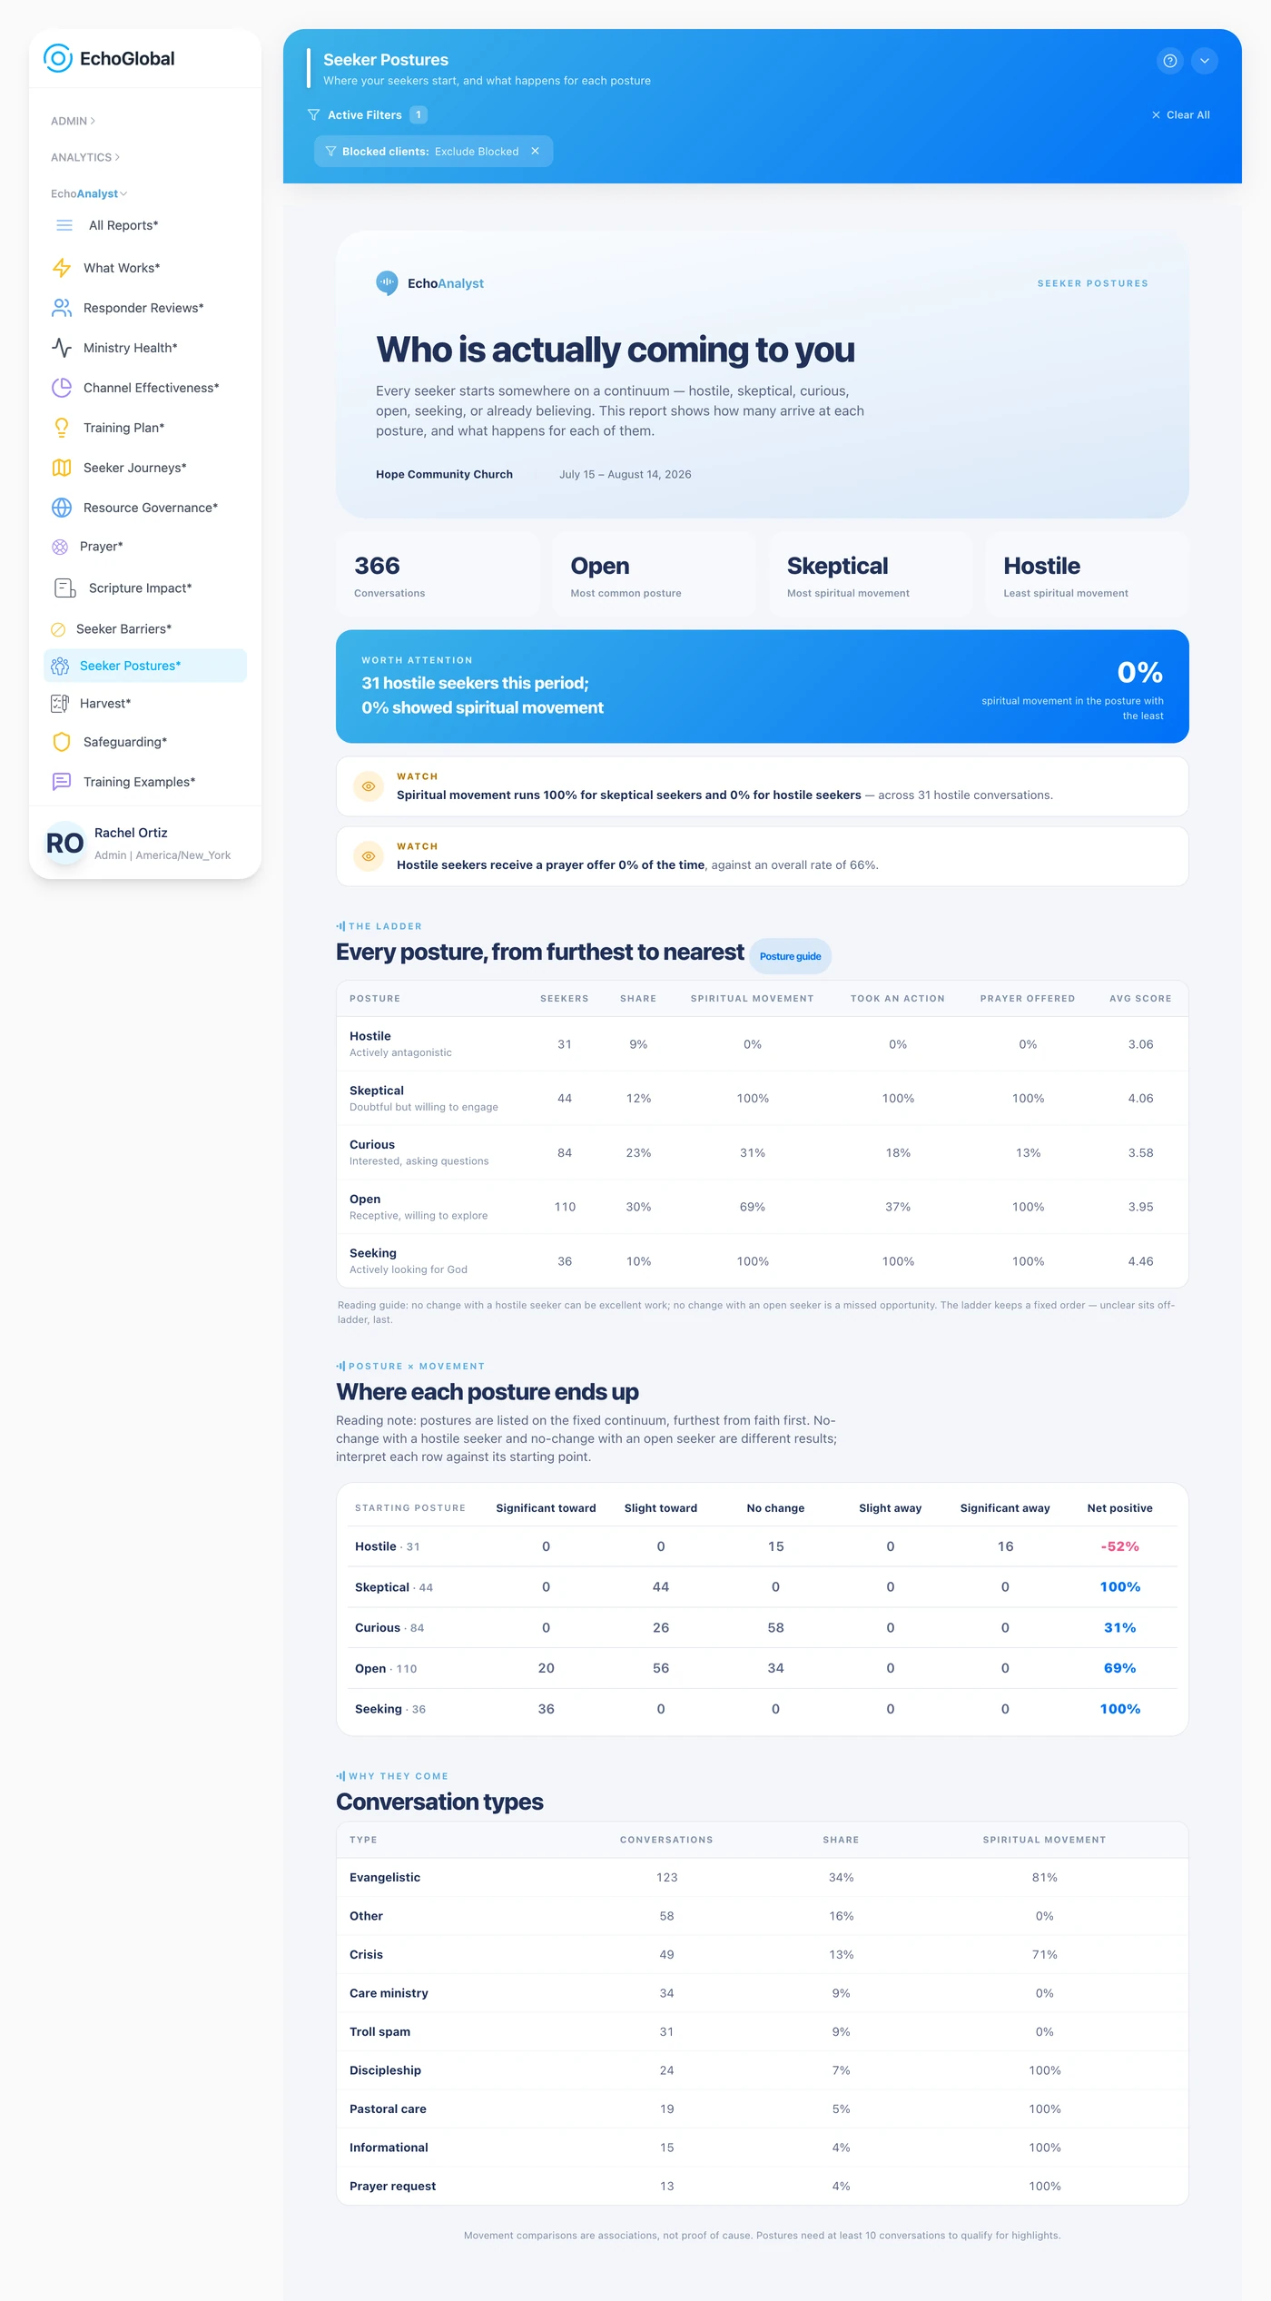Click the SPIRITUAL MOVEMENT ladder column header
The width and height of the screenshot is (1271, 2301).
752,999
